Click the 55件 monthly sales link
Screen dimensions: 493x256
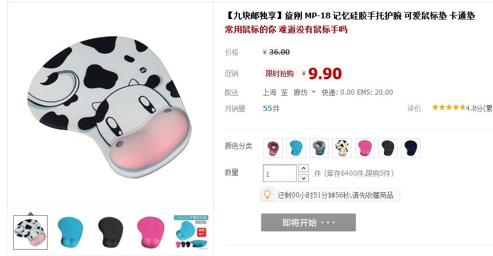coord(271,108)
